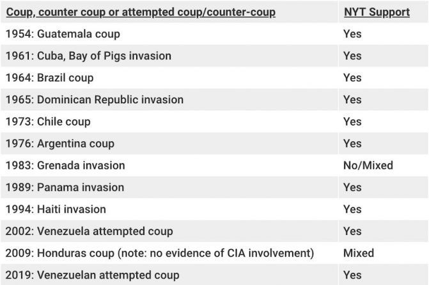Click the 1976 Argentina coup entry
The width and height of the screenshot is (429, 285).
(59, 143)
